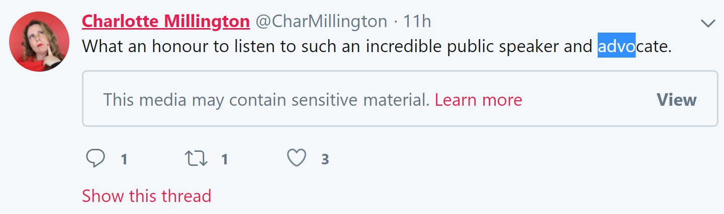Open the 11h timestamp link

[417, 21]
